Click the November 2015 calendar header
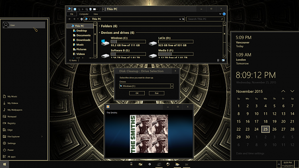 pyautogui.click(x=250, y=92)
